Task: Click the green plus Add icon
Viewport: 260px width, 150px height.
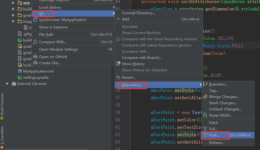Action: pyautogui.click(x=118, y=19)
